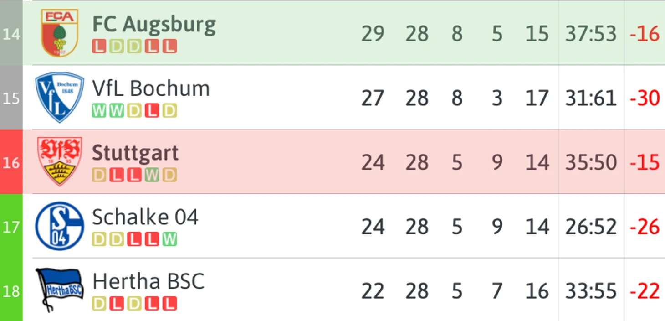Image resolution: width=665 pixels, height=321 pixels.
Task: Open the Hertha BSC team name
Action: pos(148,281)
